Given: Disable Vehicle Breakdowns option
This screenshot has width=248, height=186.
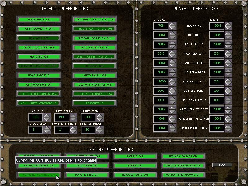Looking at the screenshot, I should [183, 166].
